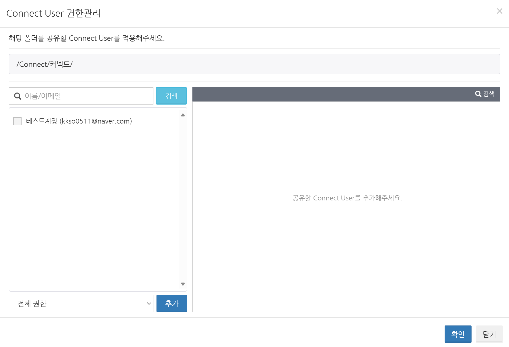Close the Connect User dialog with X
Viewport: 509px width, 347px height.
coord(499,11)
